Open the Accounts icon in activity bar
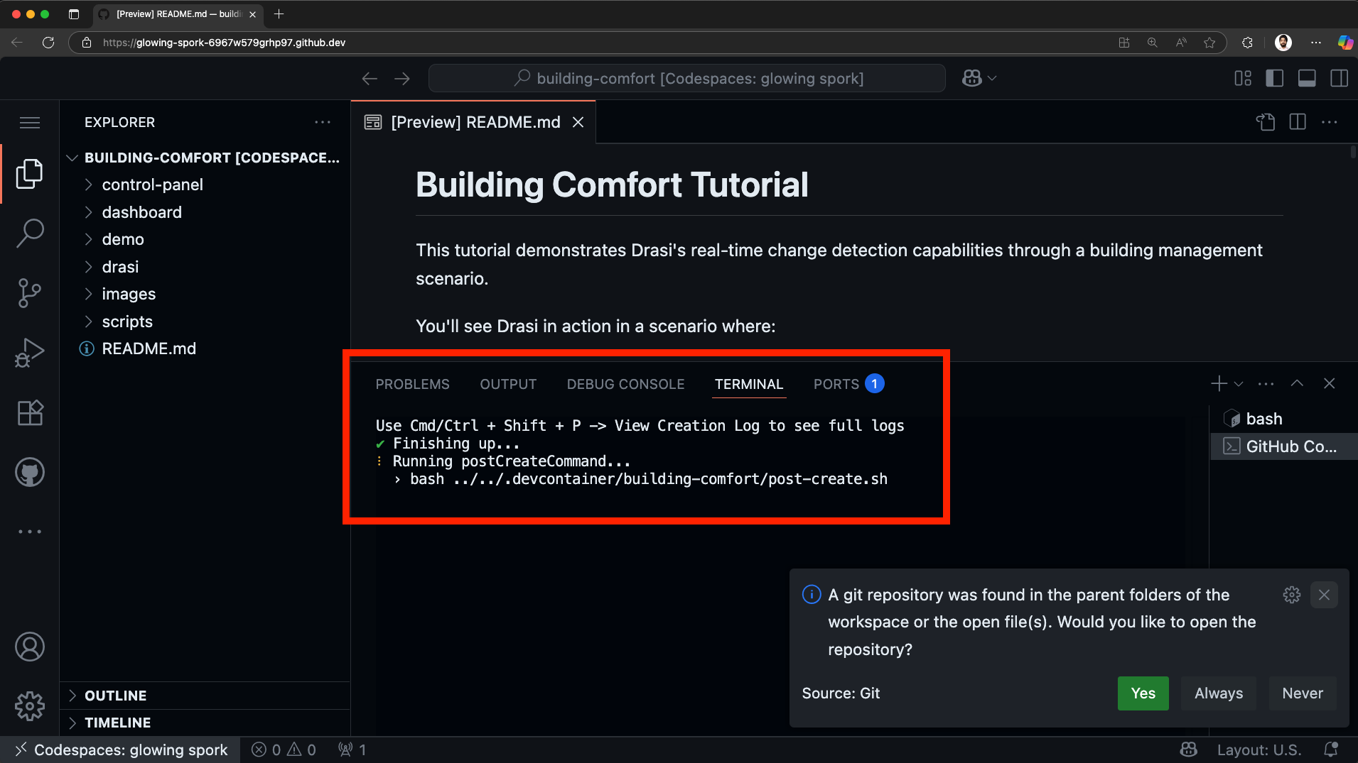 click(30, 647)
